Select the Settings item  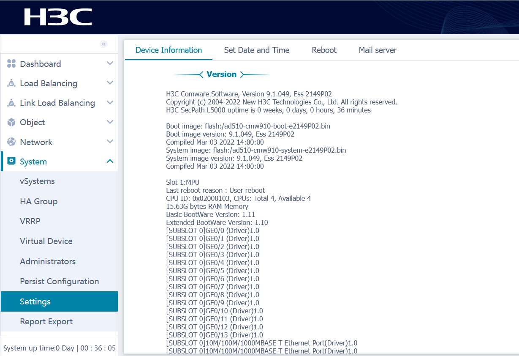[x=59, y=301]
